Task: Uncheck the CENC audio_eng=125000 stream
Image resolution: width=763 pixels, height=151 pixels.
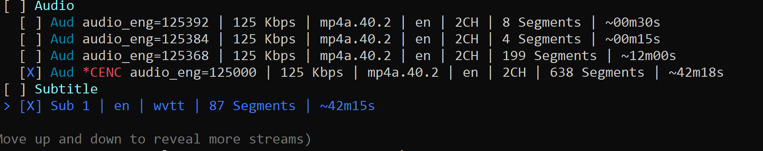Action: 30,73
